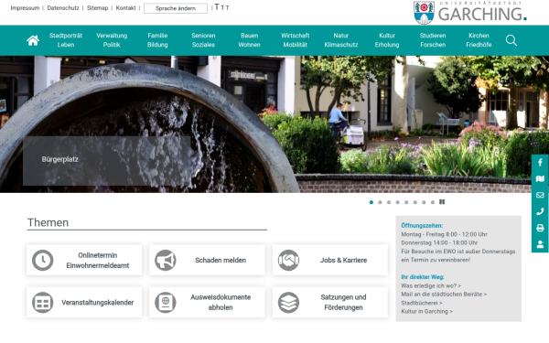Open Familie Bildung menu

[157, 40]
